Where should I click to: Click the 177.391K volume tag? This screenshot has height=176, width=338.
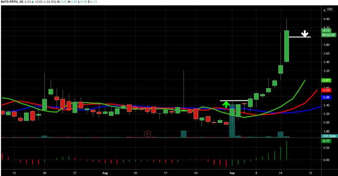pos(329,136)
